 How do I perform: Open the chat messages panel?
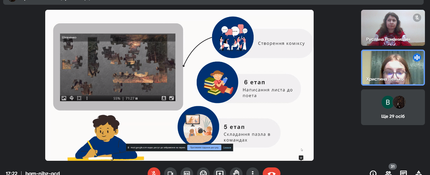[403, 173]
